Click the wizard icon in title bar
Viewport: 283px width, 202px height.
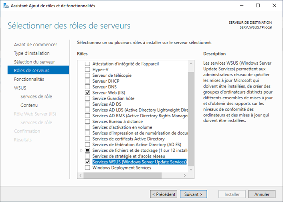coord(6,6)
